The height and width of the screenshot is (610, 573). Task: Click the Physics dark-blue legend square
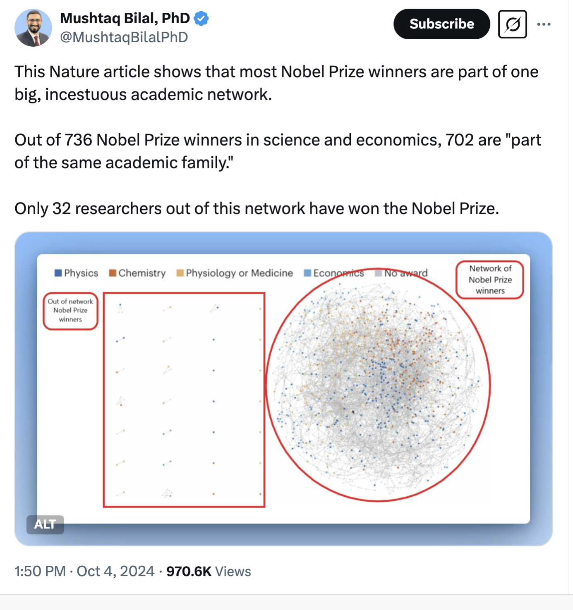click(x=58, y=273)
